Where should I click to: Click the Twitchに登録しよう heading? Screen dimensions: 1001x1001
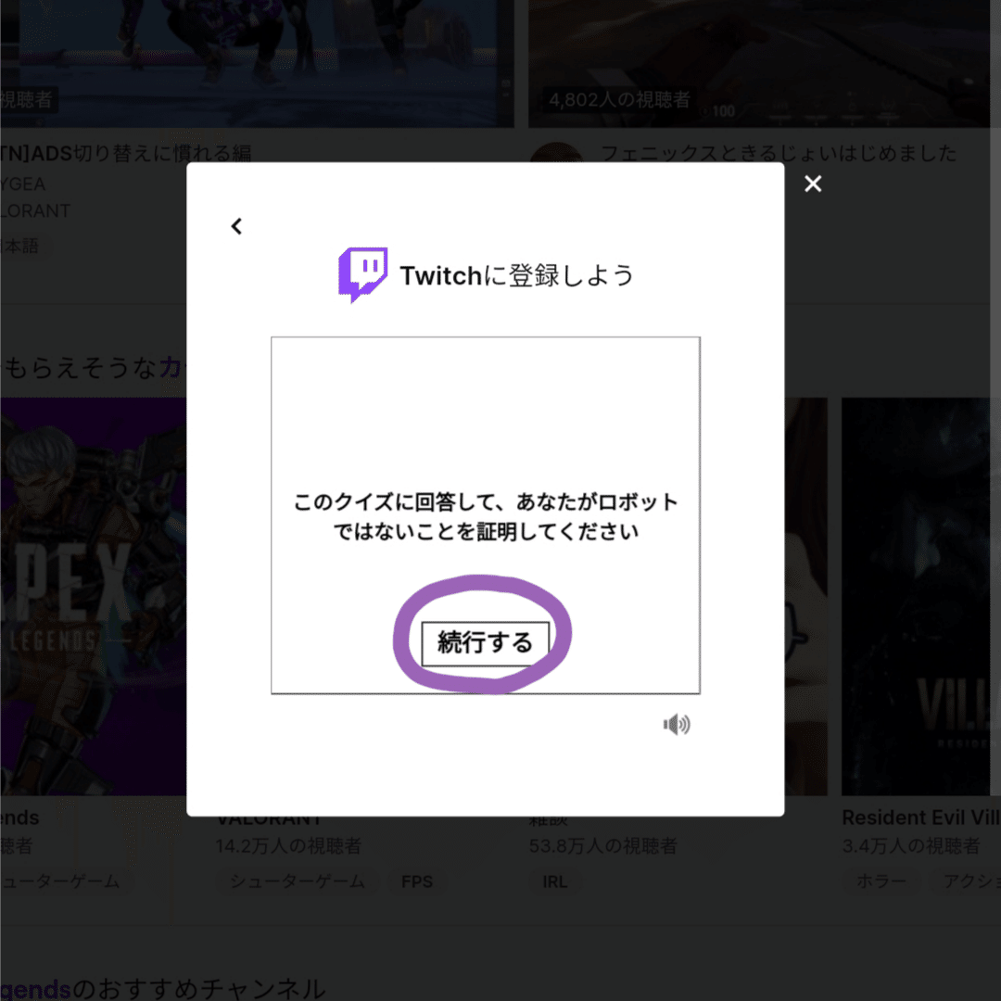[516, 276]
